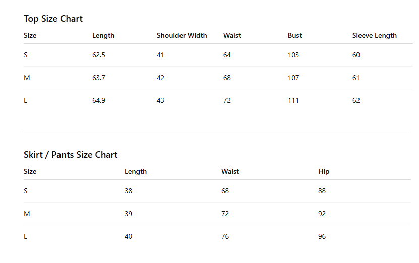The height and width of the screenshot is (263, 419).
Task: Click skirt size S hip value 88
Action: click(x=322, y=191)
